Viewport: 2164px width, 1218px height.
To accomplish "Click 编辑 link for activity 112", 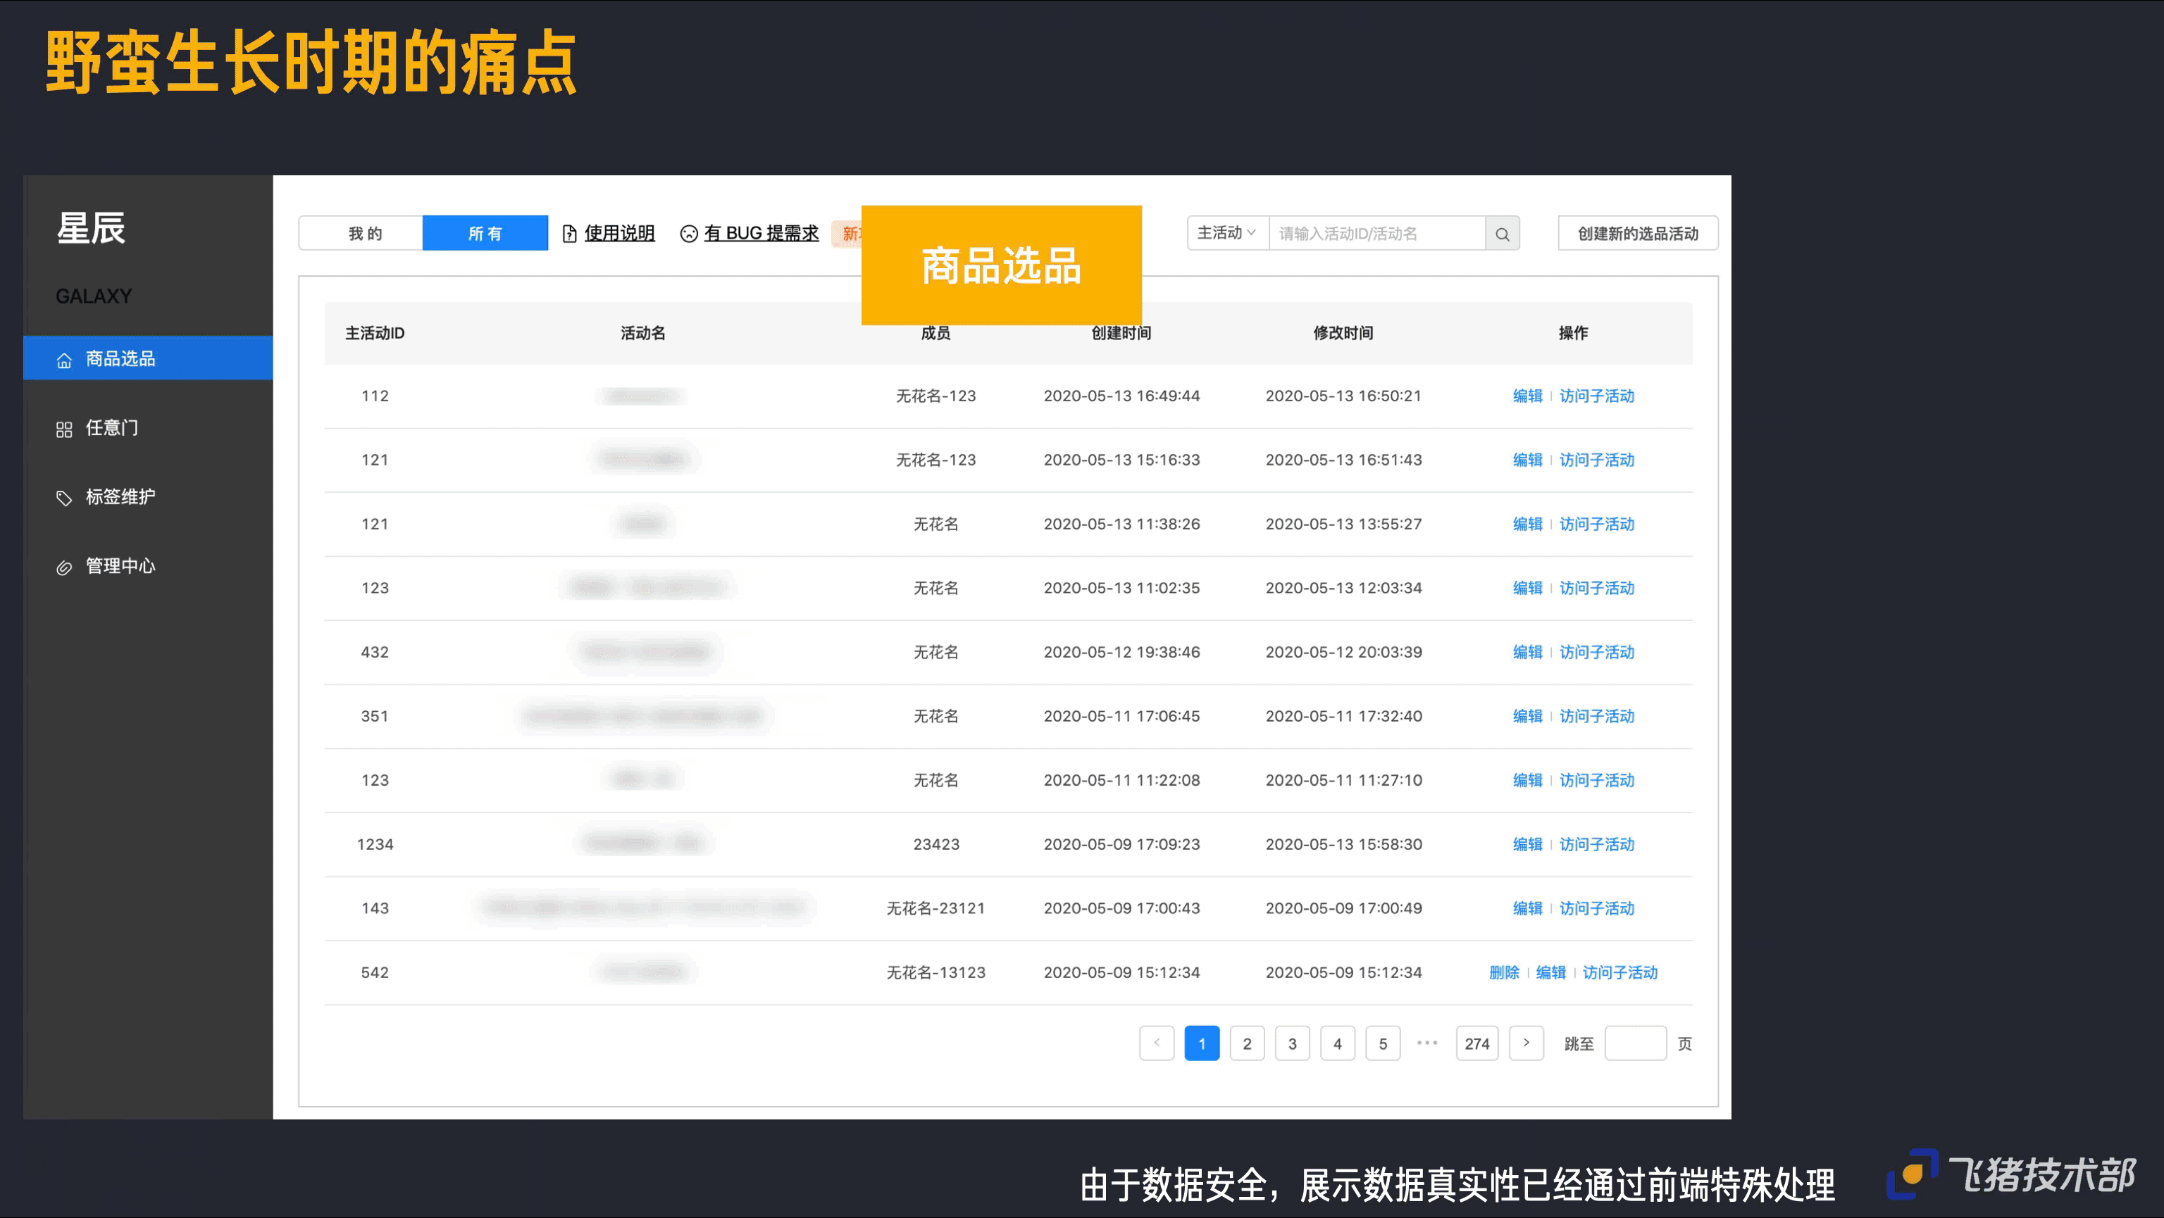I will coord(1527,396).
